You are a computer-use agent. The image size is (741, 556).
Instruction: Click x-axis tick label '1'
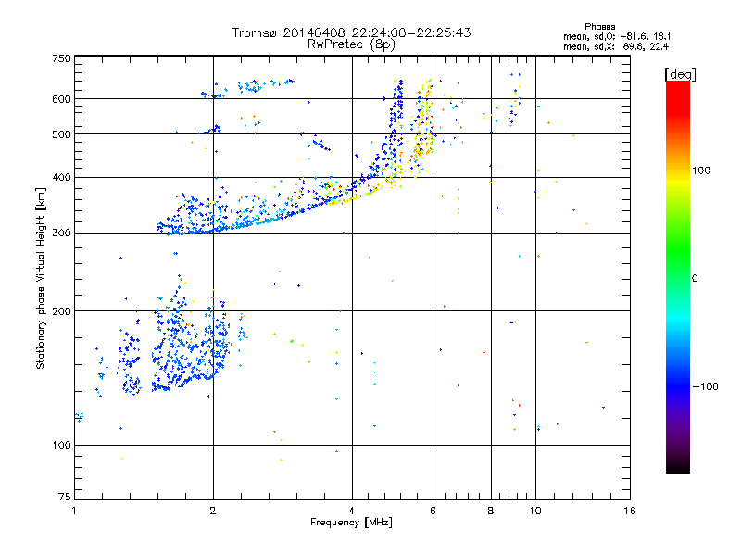coord(74,511)
